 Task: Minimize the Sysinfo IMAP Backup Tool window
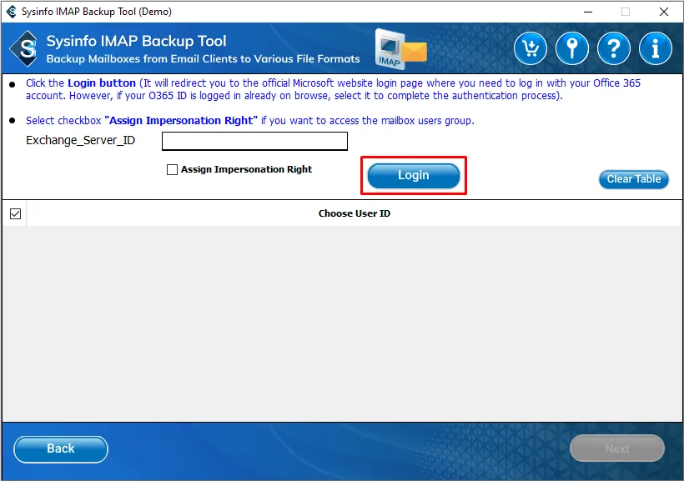pyautogui.click(x=588, y=12)
